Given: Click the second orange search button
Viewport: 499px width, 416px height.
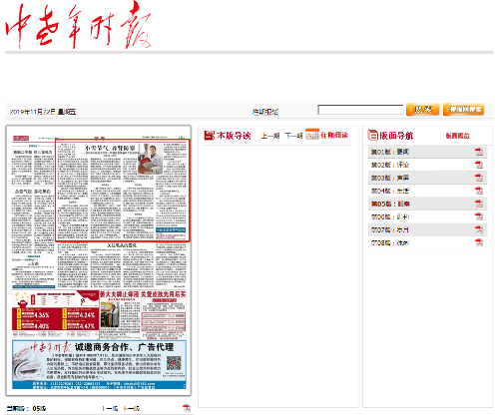Looking at the screenshot, I should click(x=463, y=110).
